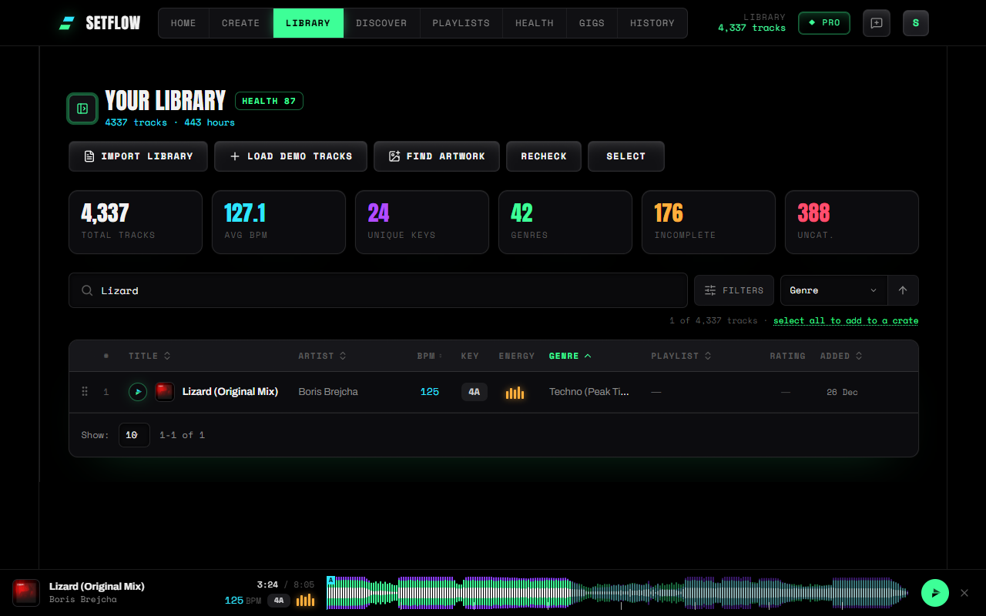Click the Select button

(626, 156)
